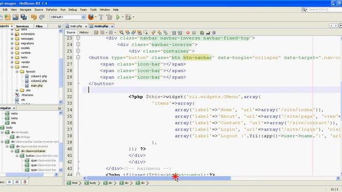The height and width of the screenshot is (192, 342).
Task: Click the Clean and Build icon
Action: pos(109,17)
